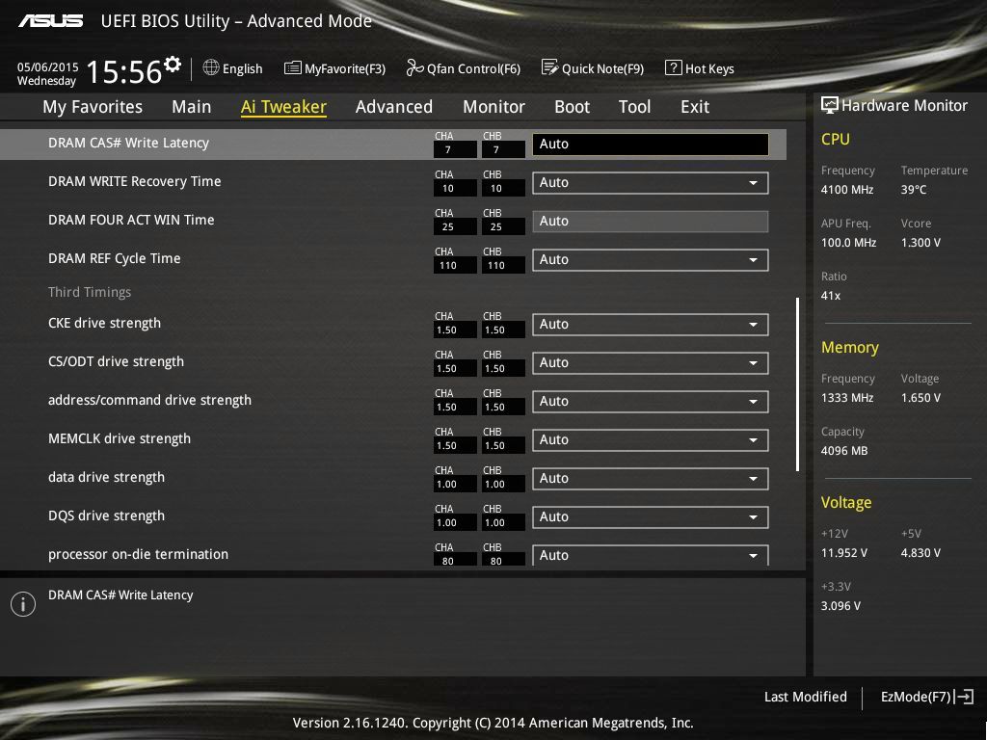The image size is (987, 740).
Task: Click the Capacity 4096 MB value
Action: [x=844, y=451]
